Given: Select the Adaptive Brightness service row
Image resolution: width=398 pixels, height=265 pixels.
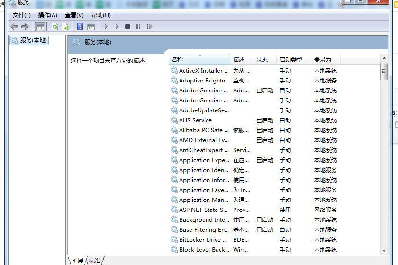Looking at the screenshot, I should [x=254, y=81].
